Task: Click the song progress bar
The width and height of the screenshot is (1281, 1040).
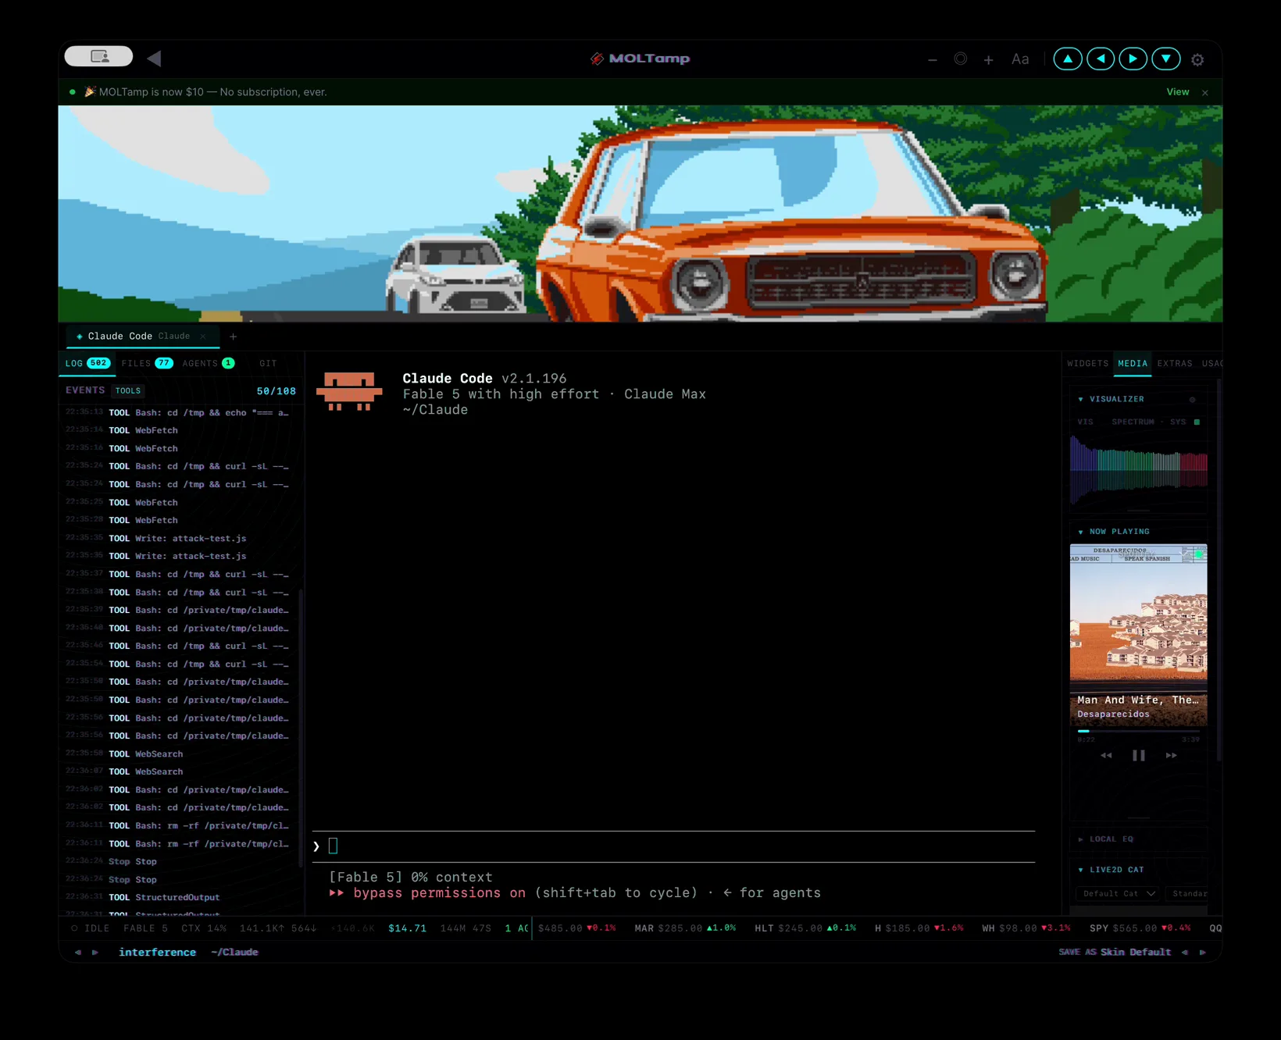Action: coord(1138,732)
